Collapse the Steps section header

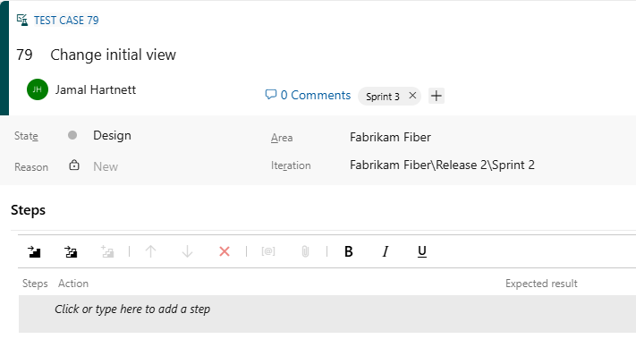(x=28, y=210)
